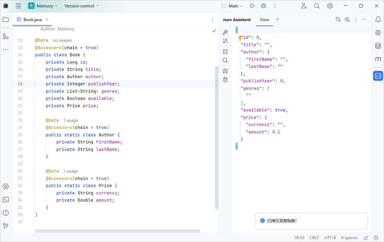Search within the Json Assistant panel
Screen dimensions: 384x242
tap(225, 60)
